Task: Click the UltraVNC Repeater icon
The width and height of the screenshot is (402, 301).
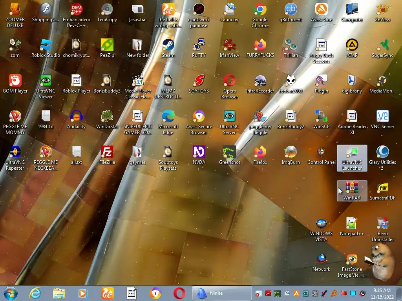Action: (15, 158)
